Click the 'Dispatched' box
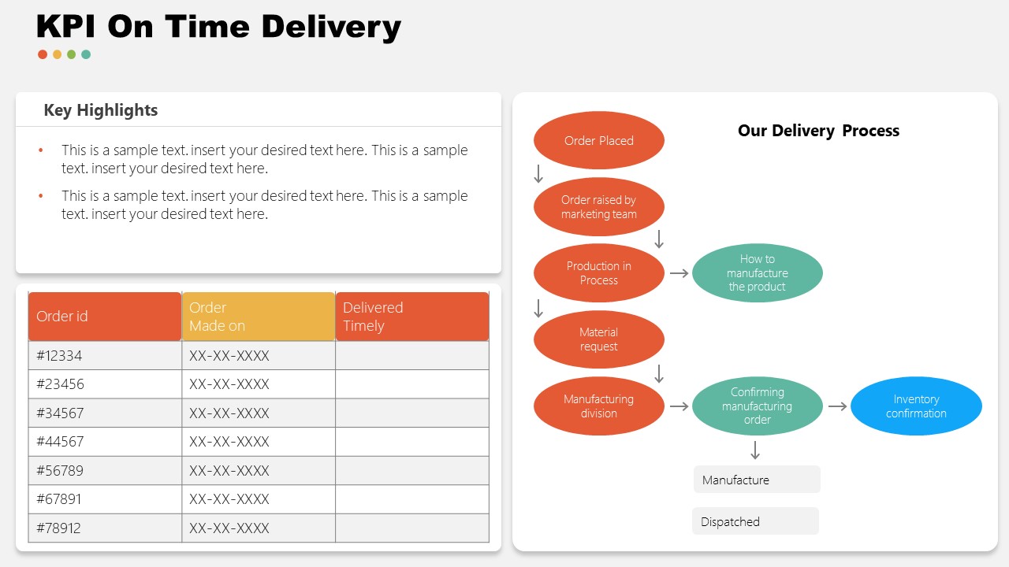This screenshot has width=1009, height=567. [755, 521]
